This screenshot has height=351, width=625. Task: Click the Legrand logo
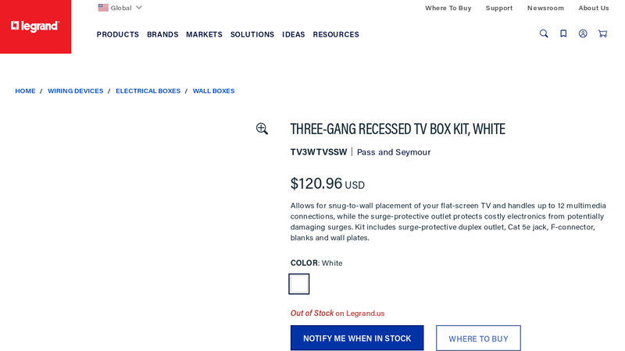click(35, 27)
